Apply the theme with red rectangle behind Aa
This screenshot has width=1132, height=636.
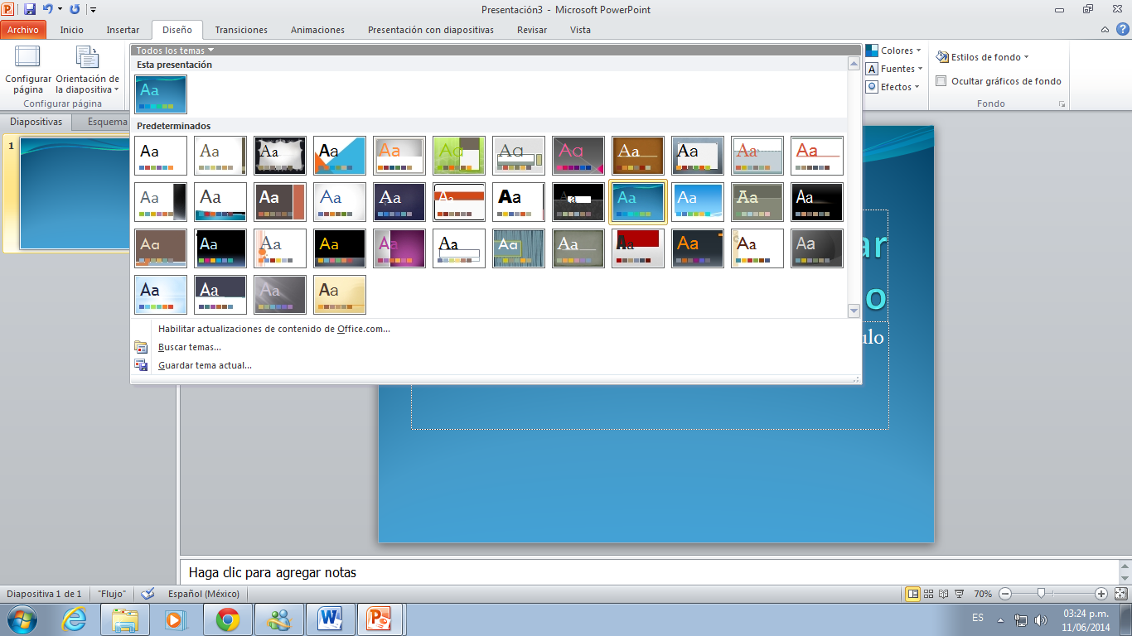(x=638, y=248)
